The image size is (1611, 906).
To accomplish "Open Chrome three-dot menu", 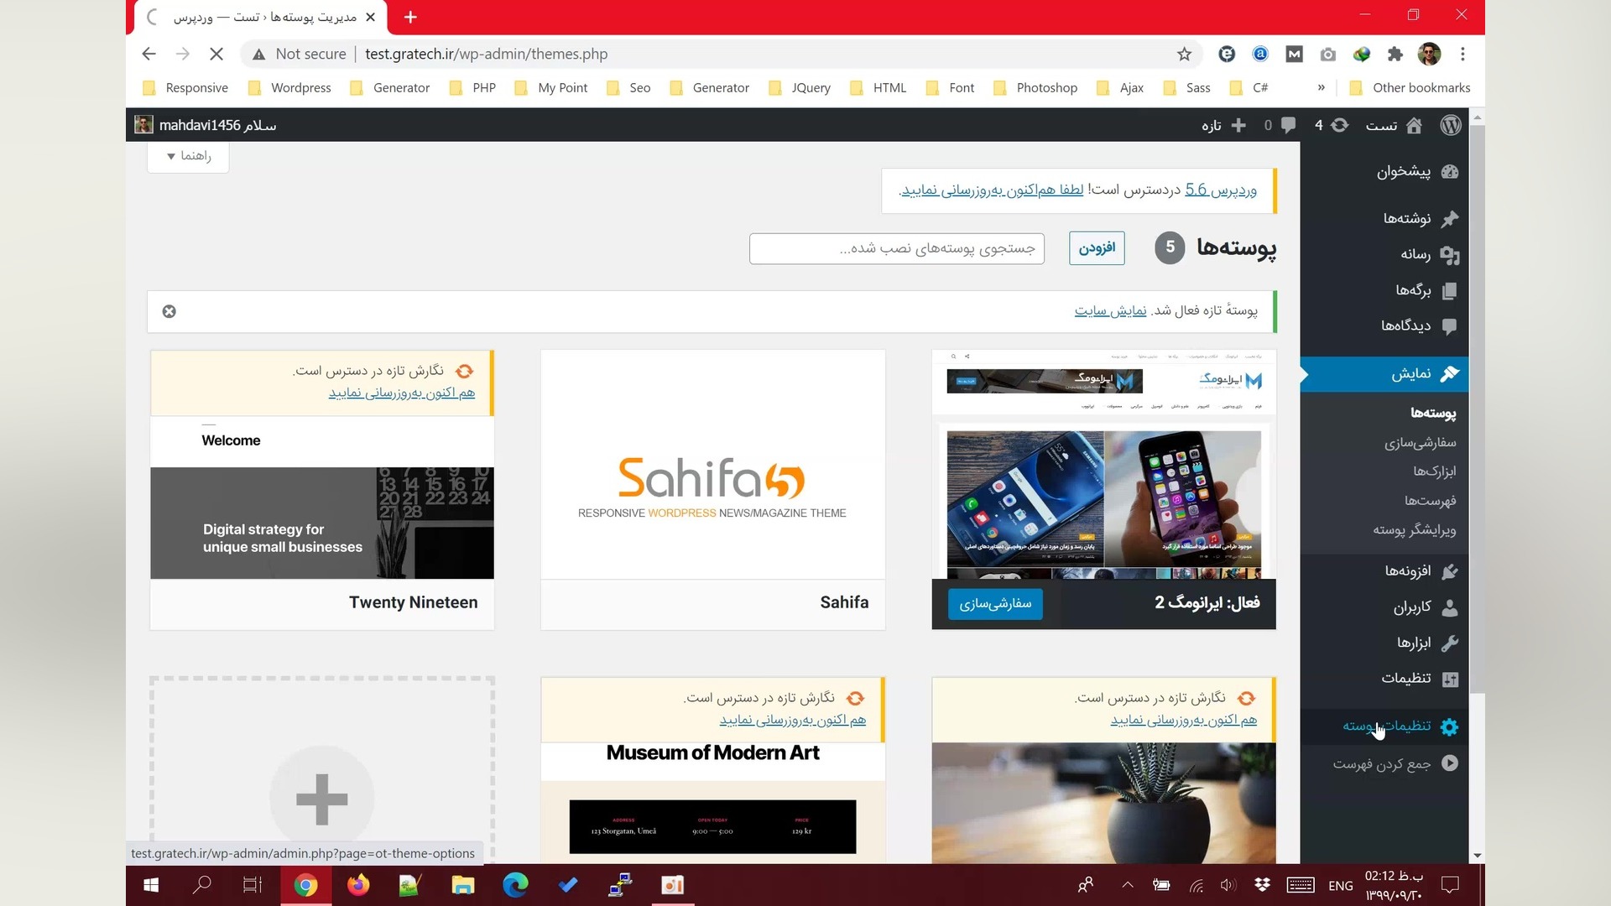I will (1462, 55).
